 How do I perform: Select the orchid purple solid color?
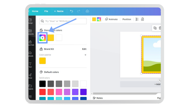pos(67,92)
